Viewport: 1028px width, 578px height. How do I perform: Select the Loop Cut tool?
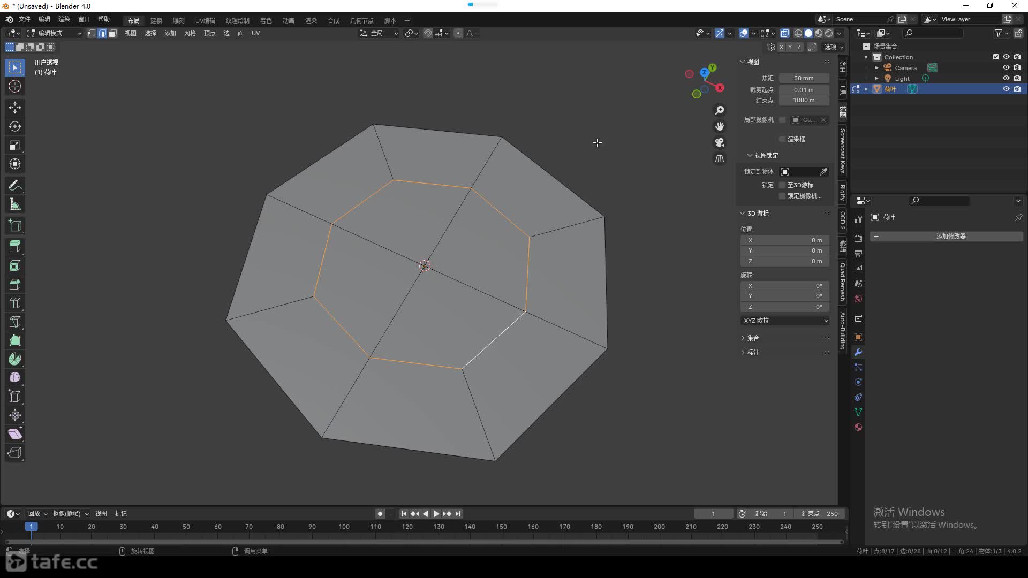tap(15, 303)
